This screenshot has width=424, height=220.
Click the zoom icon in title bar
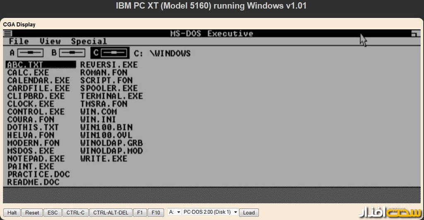click(414, 34)
